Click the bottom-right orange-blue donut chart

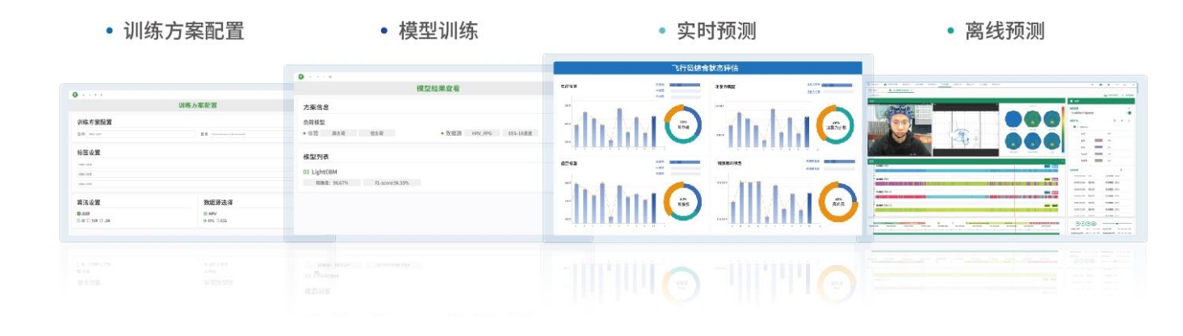(x=837, y=202)
